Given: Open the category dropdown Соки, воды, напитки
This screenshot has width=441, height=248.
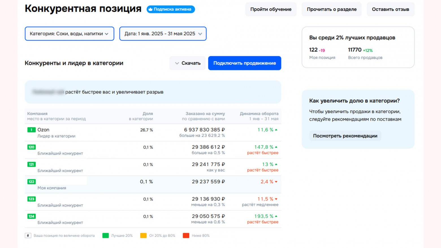Looking at the screenshot, I should (x=70, y=34).
